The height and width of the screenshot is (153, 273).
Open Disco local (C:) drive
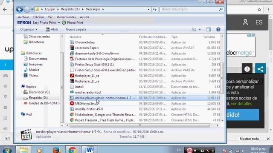(37, 92)
